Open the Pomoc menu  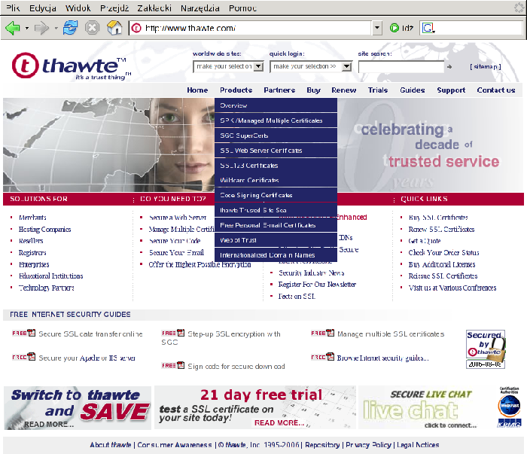pos(242,8)
